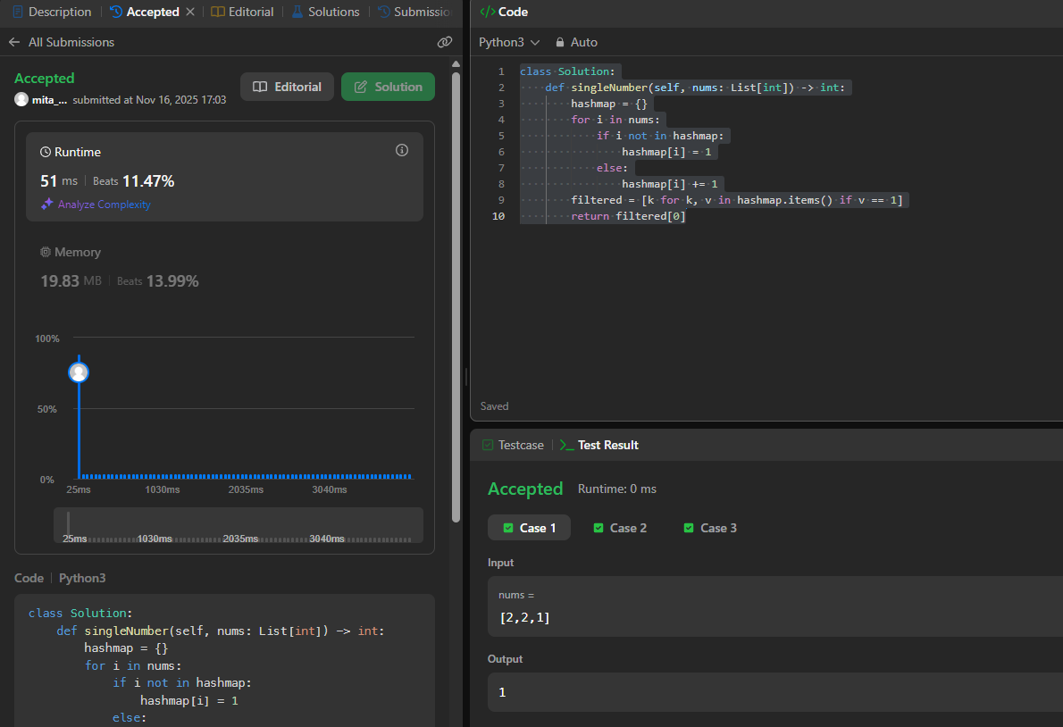Click Analyze Complexity link
The height and width of the screenshot is (727, 1063).
click(104, 204)
